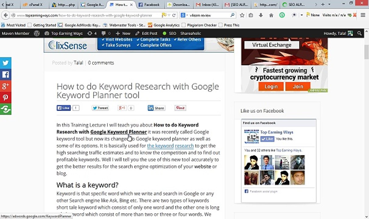Open Top Earning Ways Facebook page link

(277, 132)
